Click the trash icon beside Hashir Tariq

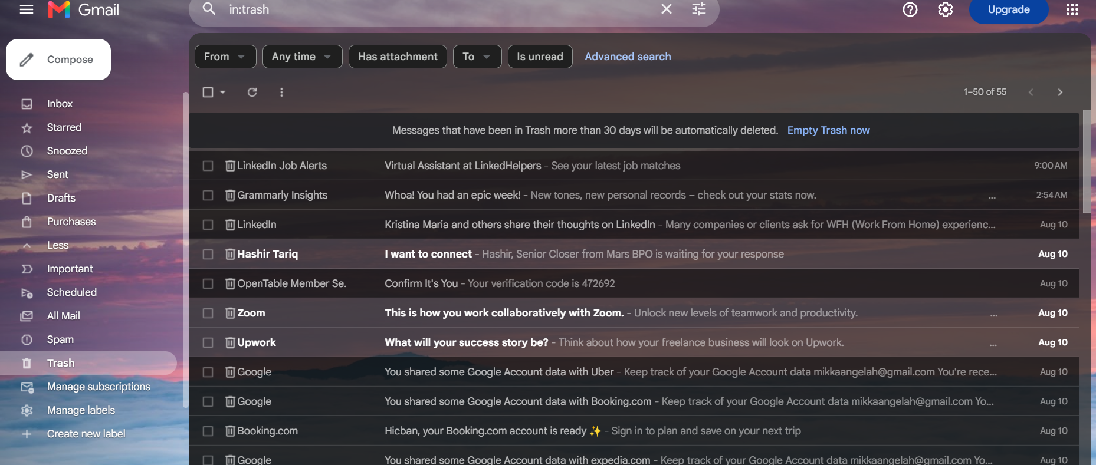(230, 254)
